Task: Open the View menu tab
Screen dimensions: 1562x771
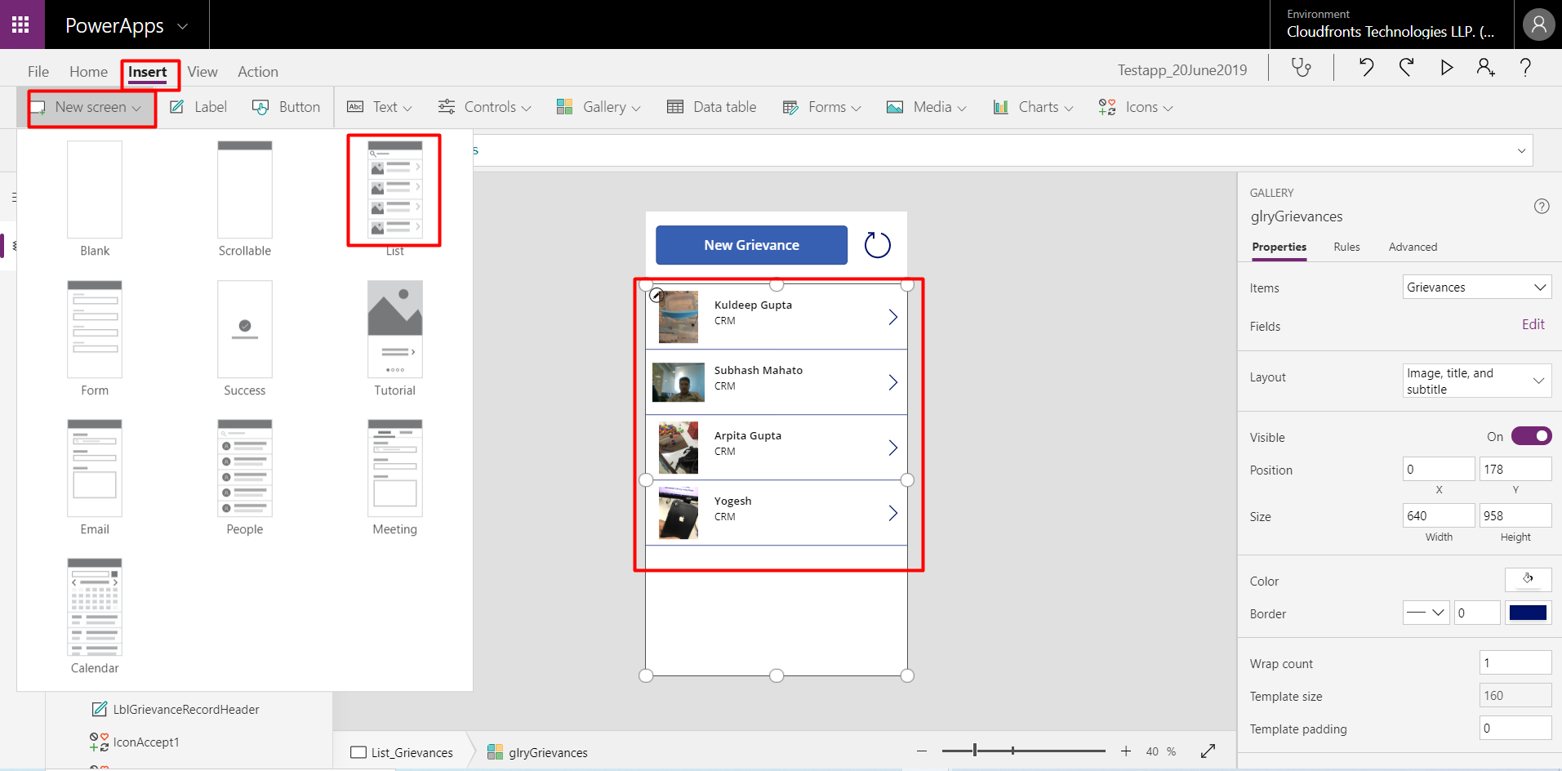Action: [202, 72]
